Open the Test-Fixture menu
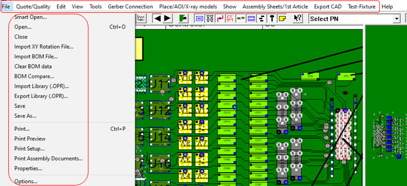Screen dimensions: 407x186 362,7
